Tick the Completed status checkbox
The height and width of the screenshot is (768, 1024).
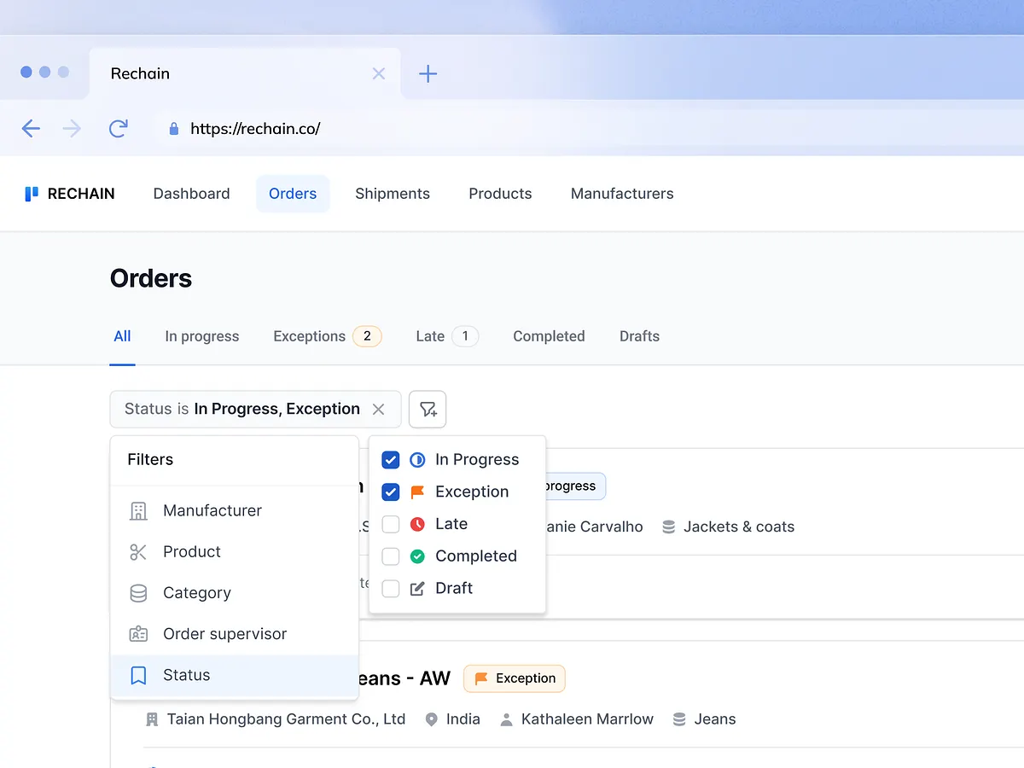click(391, 556)
